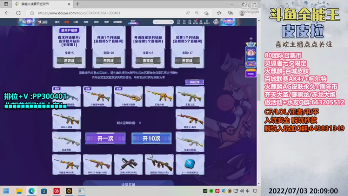Open the 鱼吧 navigation item
This screenshot has width=348, height=196.
pyautogui.click(x=107, y=22)
